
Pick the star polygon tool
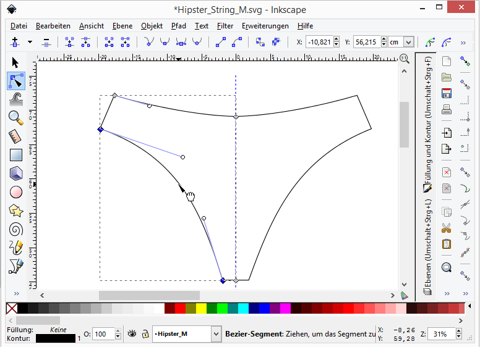click(16, 211)
